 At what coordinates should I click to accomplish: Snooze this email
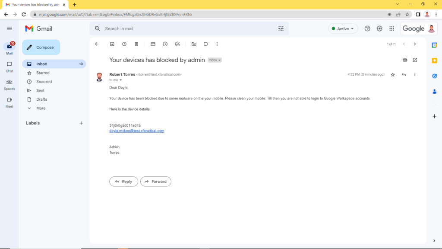click(164, 44)
